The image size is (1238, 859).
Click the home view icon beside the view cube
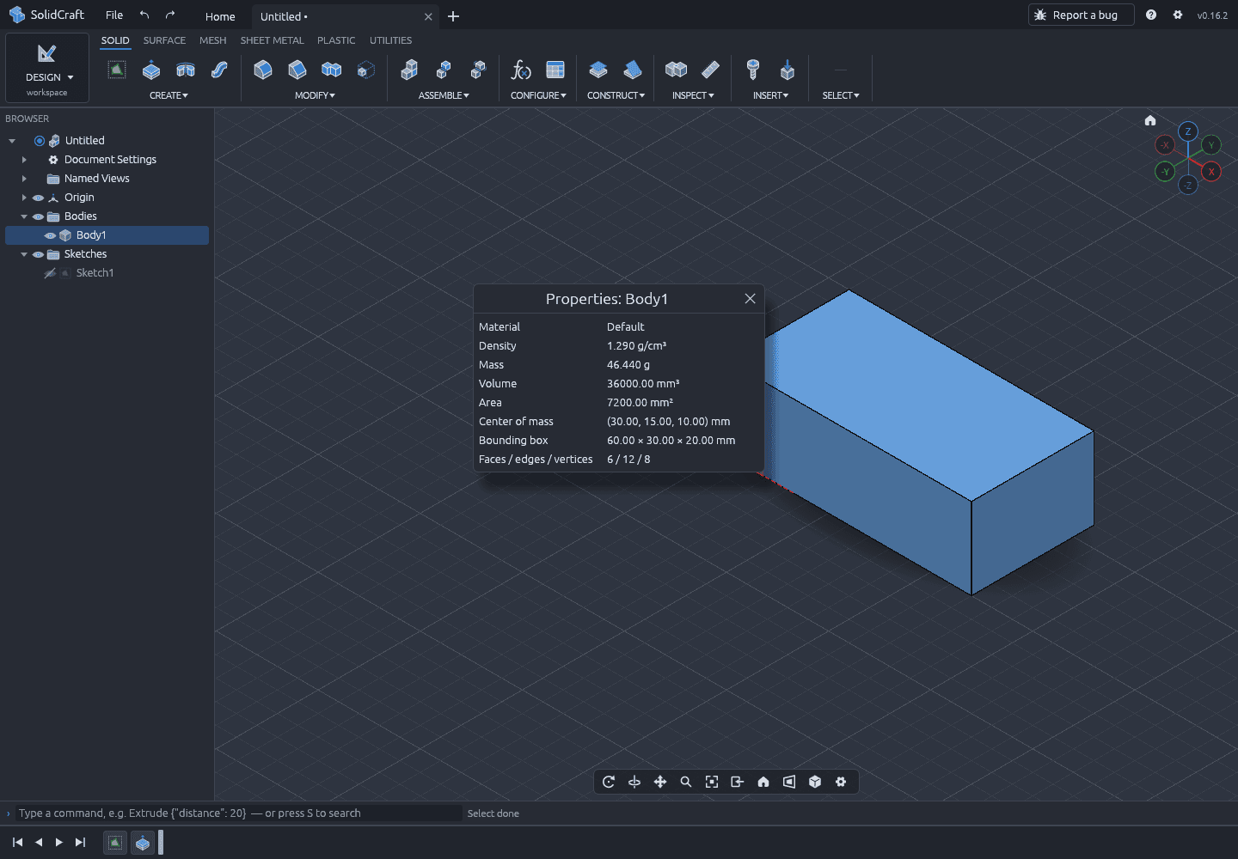[1150, 120]
